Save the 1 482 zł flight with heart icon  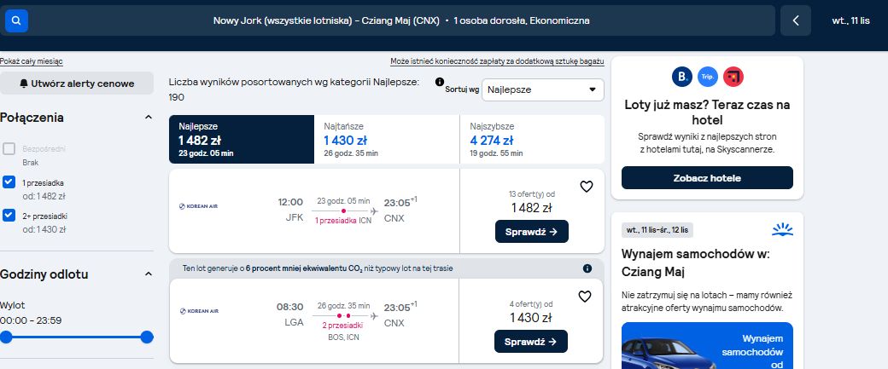click(586, 187)
